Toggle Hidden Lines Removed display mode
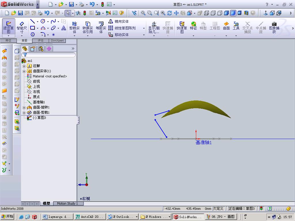Image resolution: width=295 pixels, height=221 pixels. tap(220, 13)
